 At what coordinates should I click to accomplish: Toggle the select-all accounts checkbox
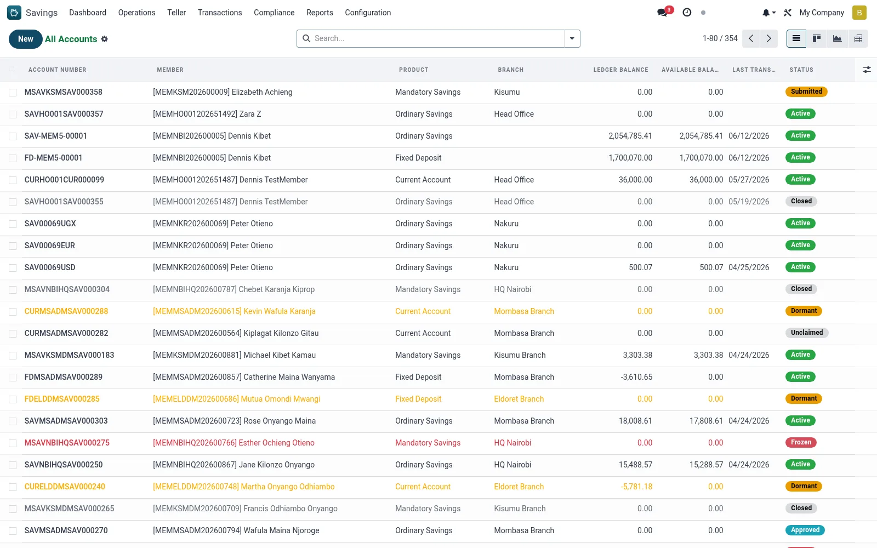(12, 69)
